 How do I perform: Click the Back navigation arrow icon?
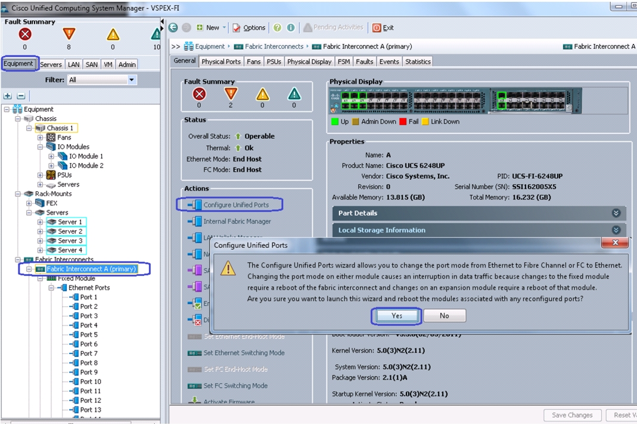[x=173, y=27]
